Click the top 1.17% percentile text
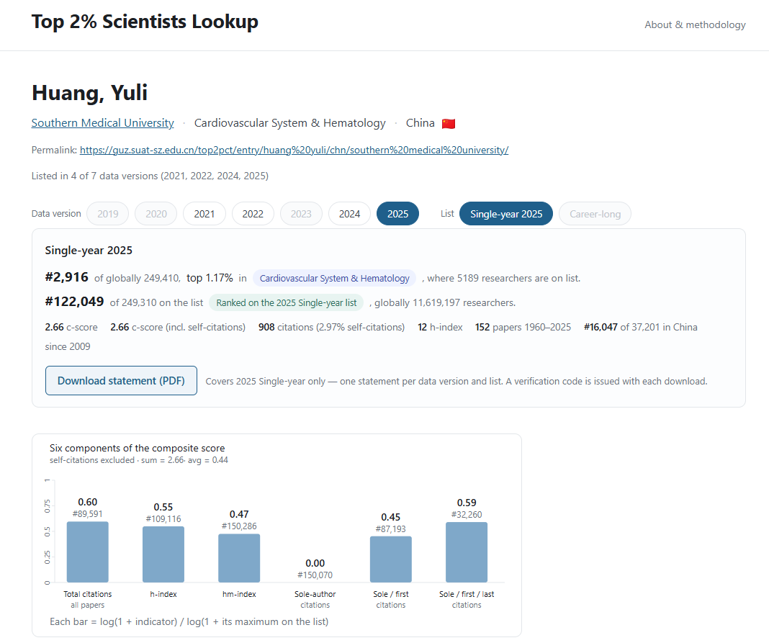Viewport: 769px width, 643px height. click(x=210, y=278)
